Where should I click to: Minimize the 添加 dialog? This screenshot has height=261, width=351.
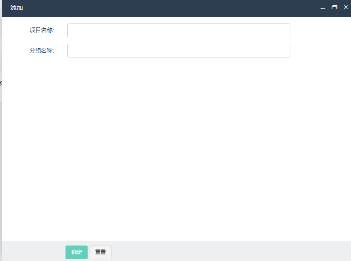(323, 8)
